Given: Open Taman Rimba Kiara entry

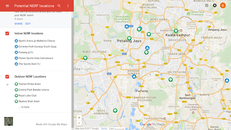Looking at the screenshot, I should (30, 84).
